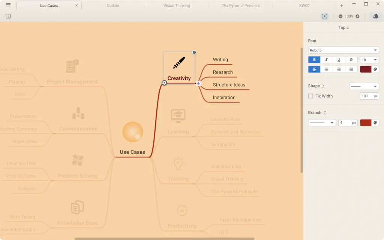This screenshot has height=240, width=384.
Task: Open the Shape border style dropdown
Action: point(364,86)
